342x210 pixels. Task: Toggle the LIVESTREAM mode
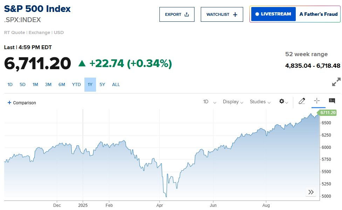pyautogui.click(x=273, y=14)
